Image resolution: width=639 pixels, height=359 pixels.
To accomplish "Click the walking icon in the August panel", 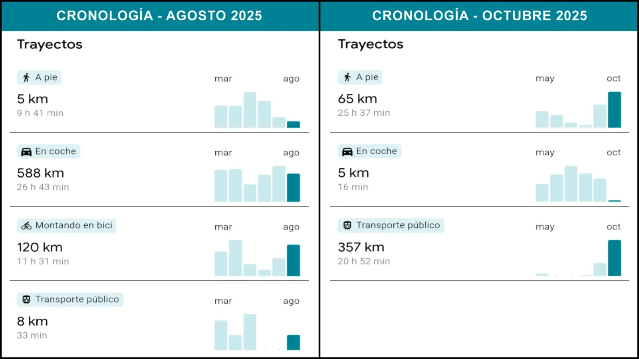I will (x=26, y=77).
